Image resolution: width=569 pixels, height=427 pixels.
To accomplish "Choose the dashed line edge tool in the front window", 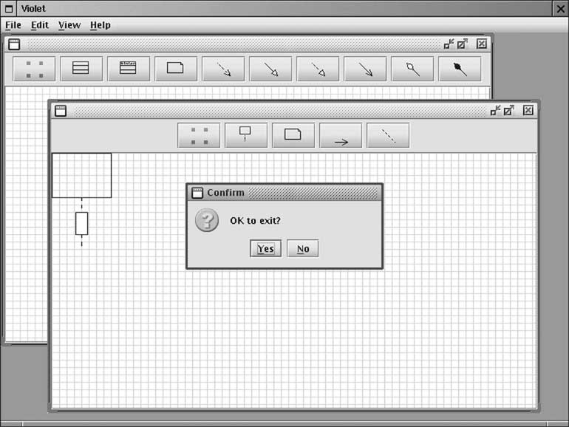I will point(388,136).
